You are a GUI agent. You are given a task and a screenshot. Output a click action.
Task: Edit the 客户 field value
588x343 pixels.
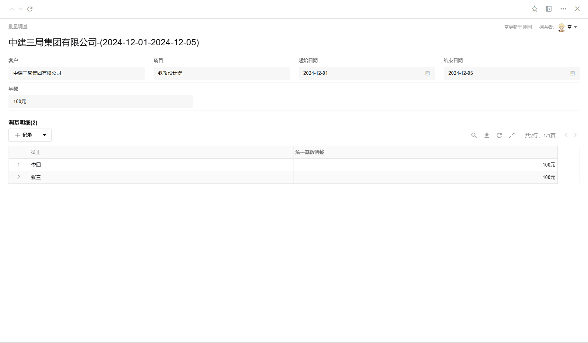77,73
